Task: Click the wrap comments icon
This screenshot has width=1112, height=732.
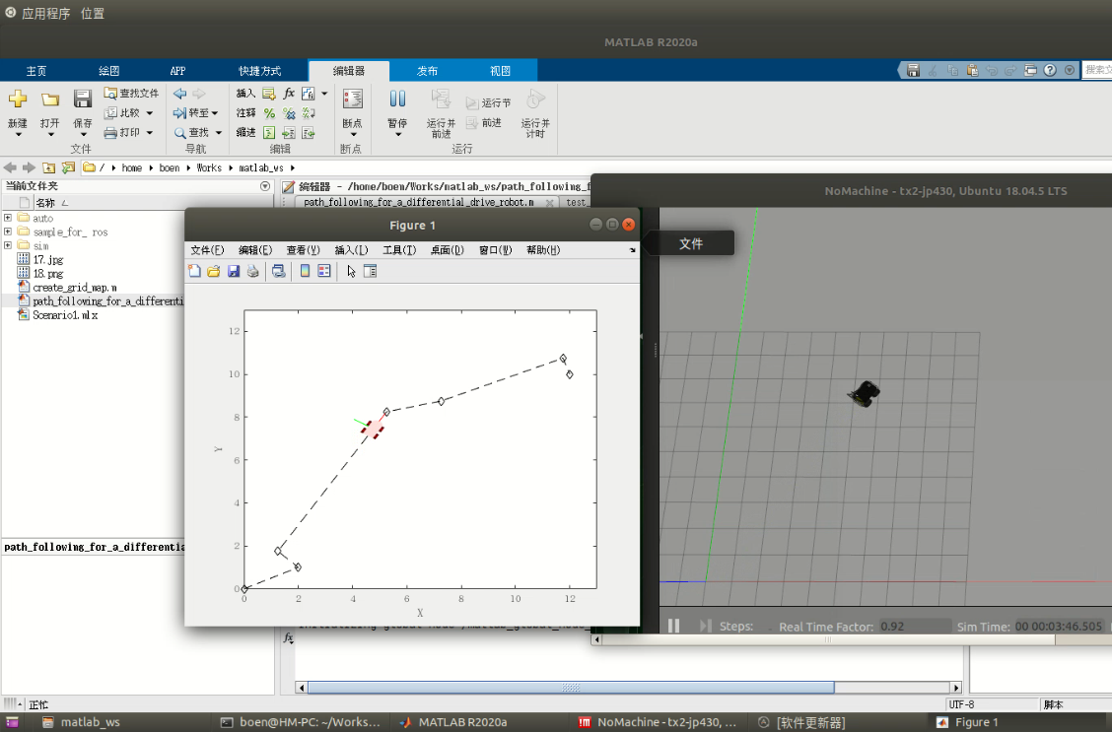Action: pyautogui.click(x=309, y=112)
